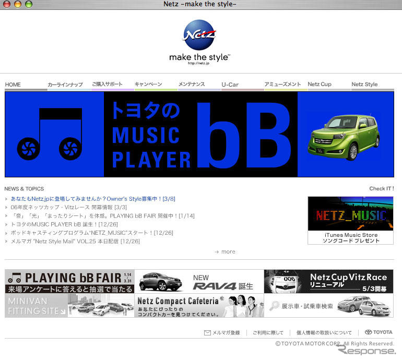
Task: Open the NEW RAV4 誕生 banner
Action: pos(199,281)
